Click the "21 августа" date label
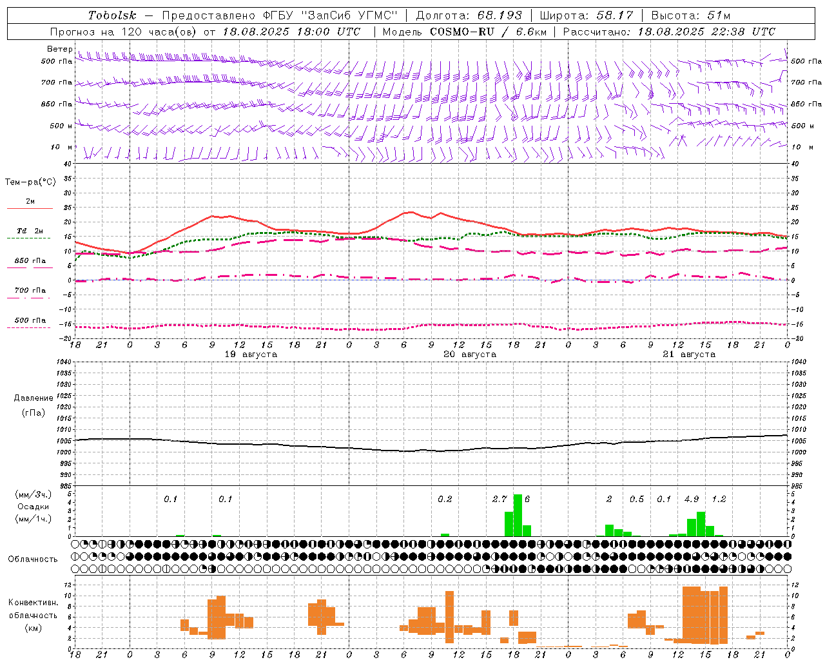The height and width of the screenshot is (660, 825). (x=689, y=354)
